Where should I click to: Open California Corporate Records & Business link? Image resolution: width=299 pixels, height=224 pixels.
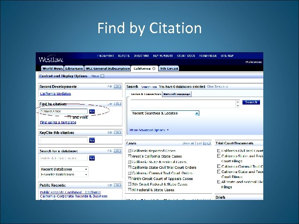[x=74, y=196]
